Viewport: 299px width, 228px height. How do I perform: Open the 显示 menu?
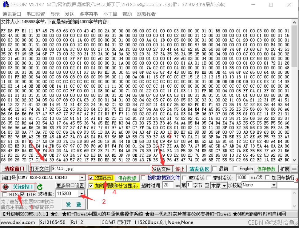point(55,14)
